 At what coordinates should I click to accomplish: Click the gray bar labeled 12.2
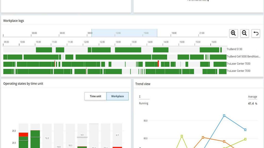(47, 136)
